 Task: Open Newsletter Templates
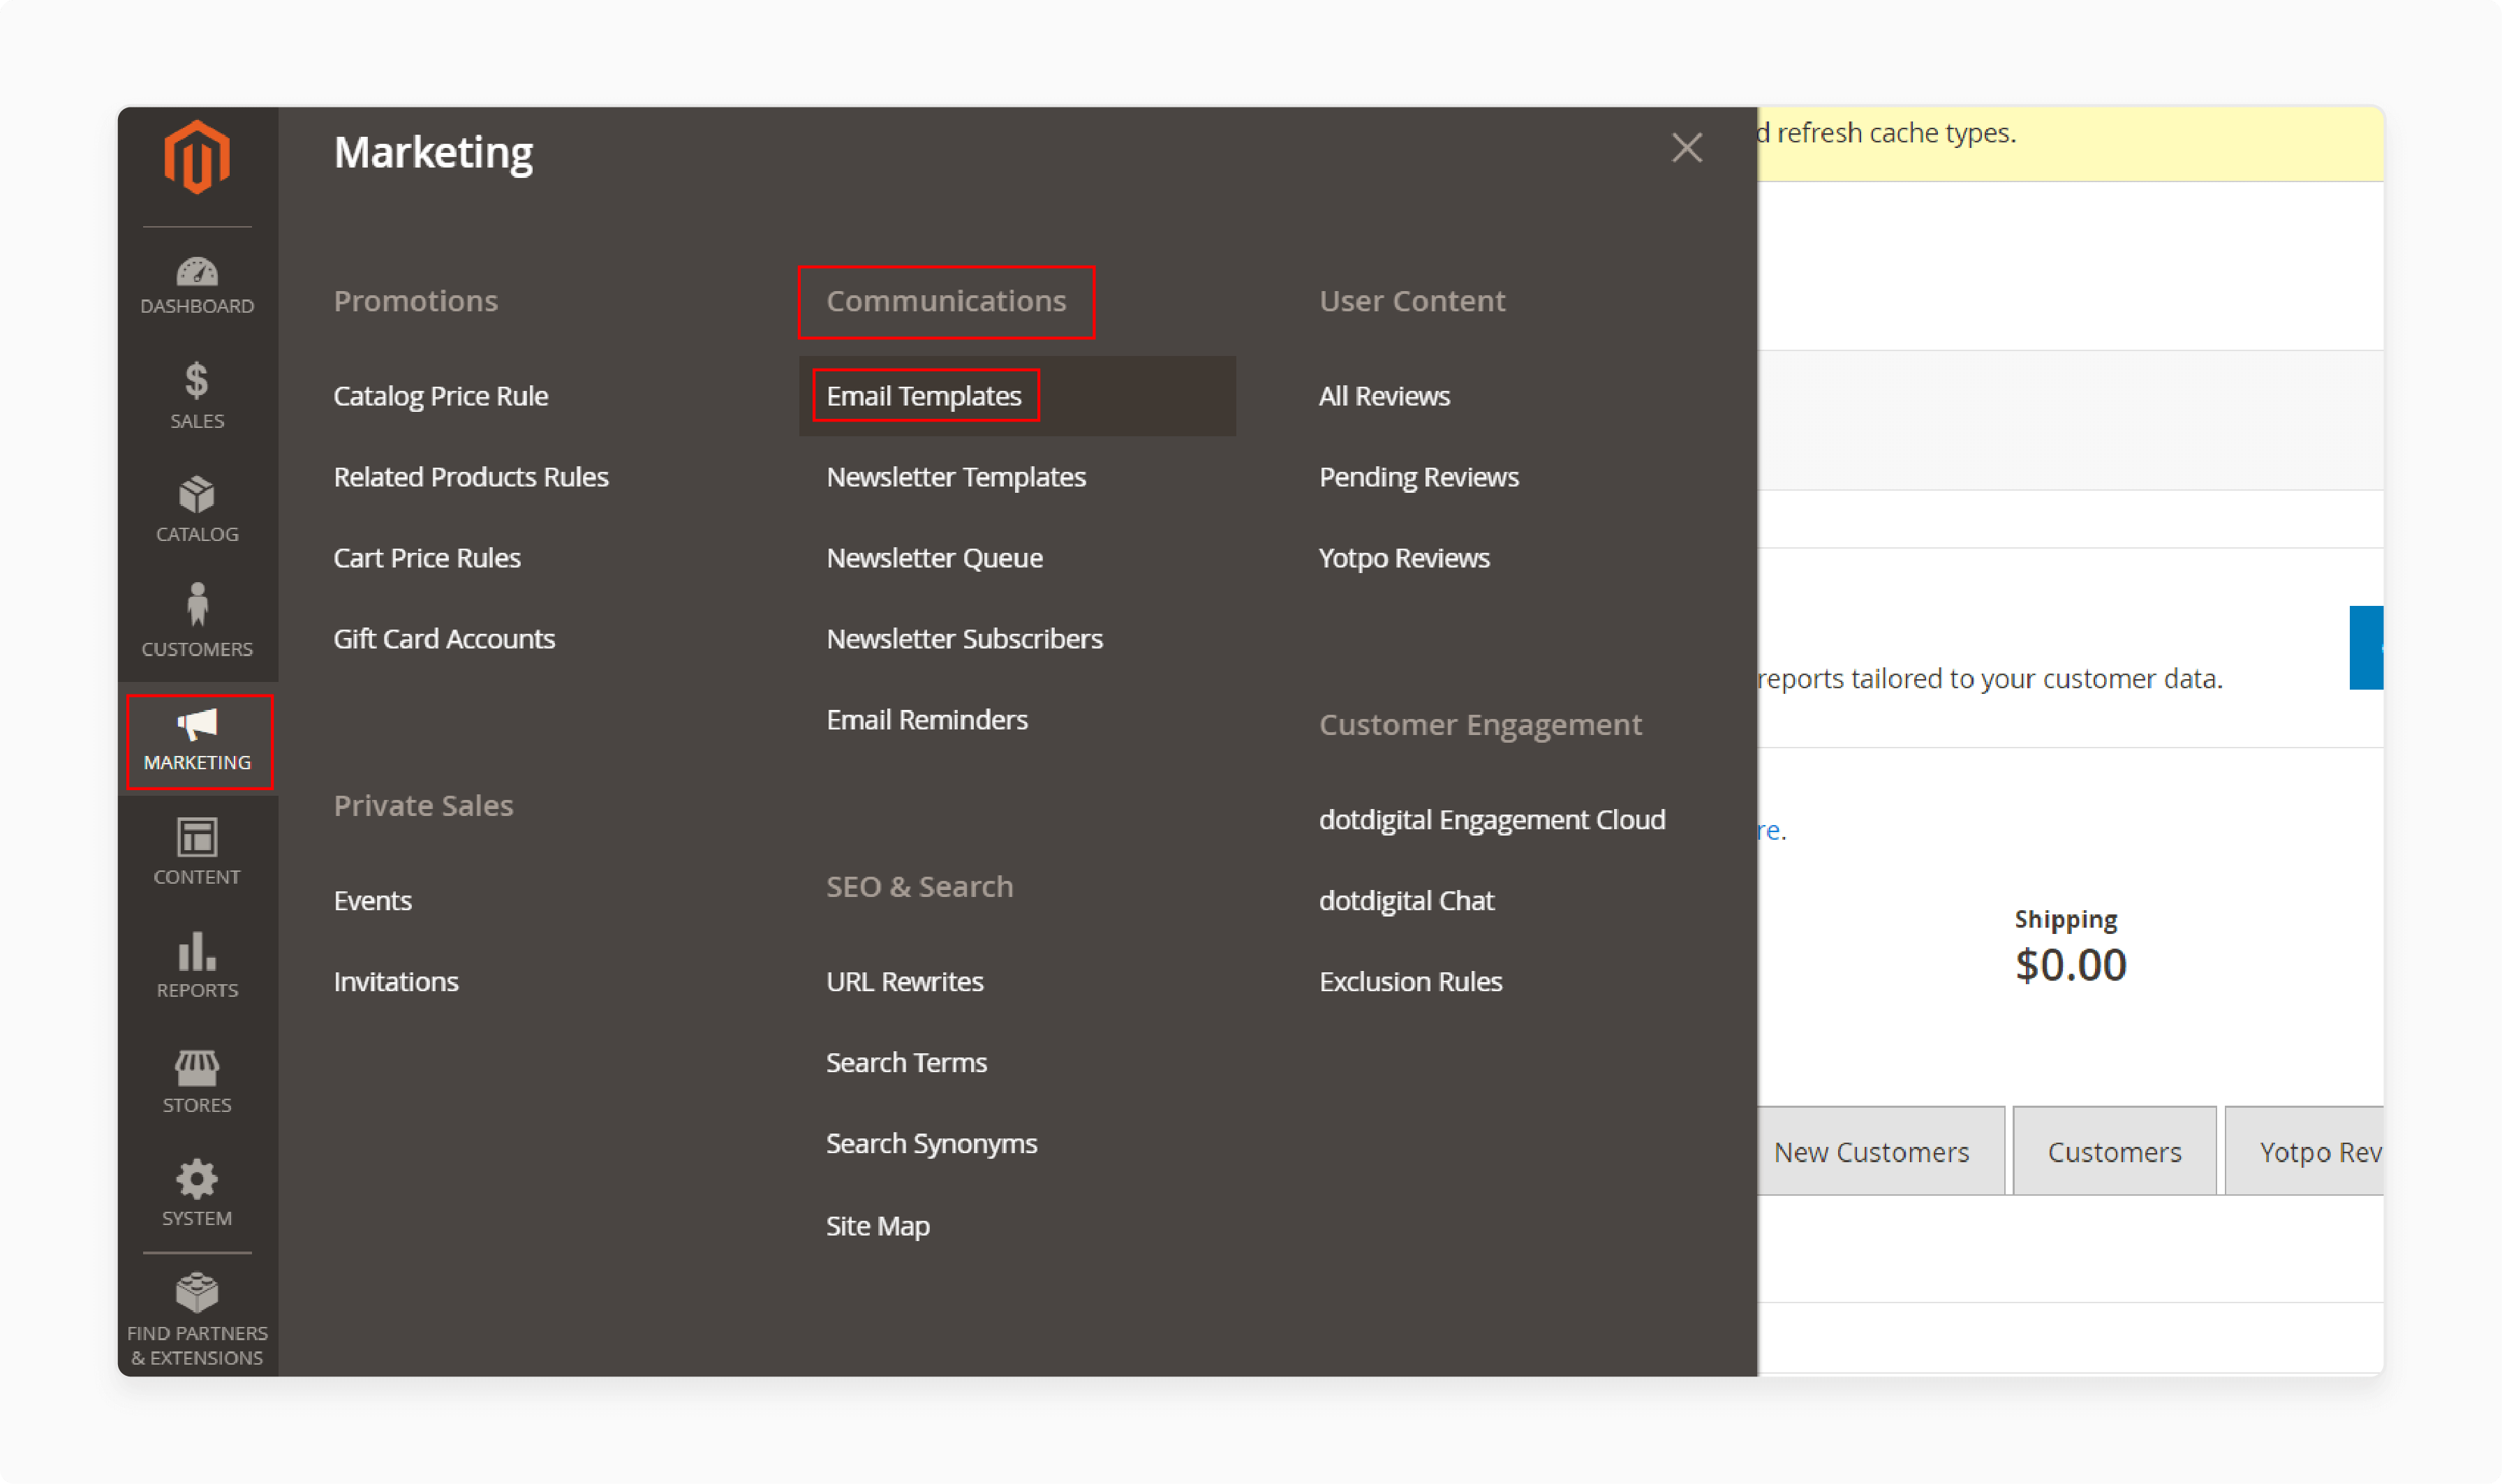tap(956, 477)
